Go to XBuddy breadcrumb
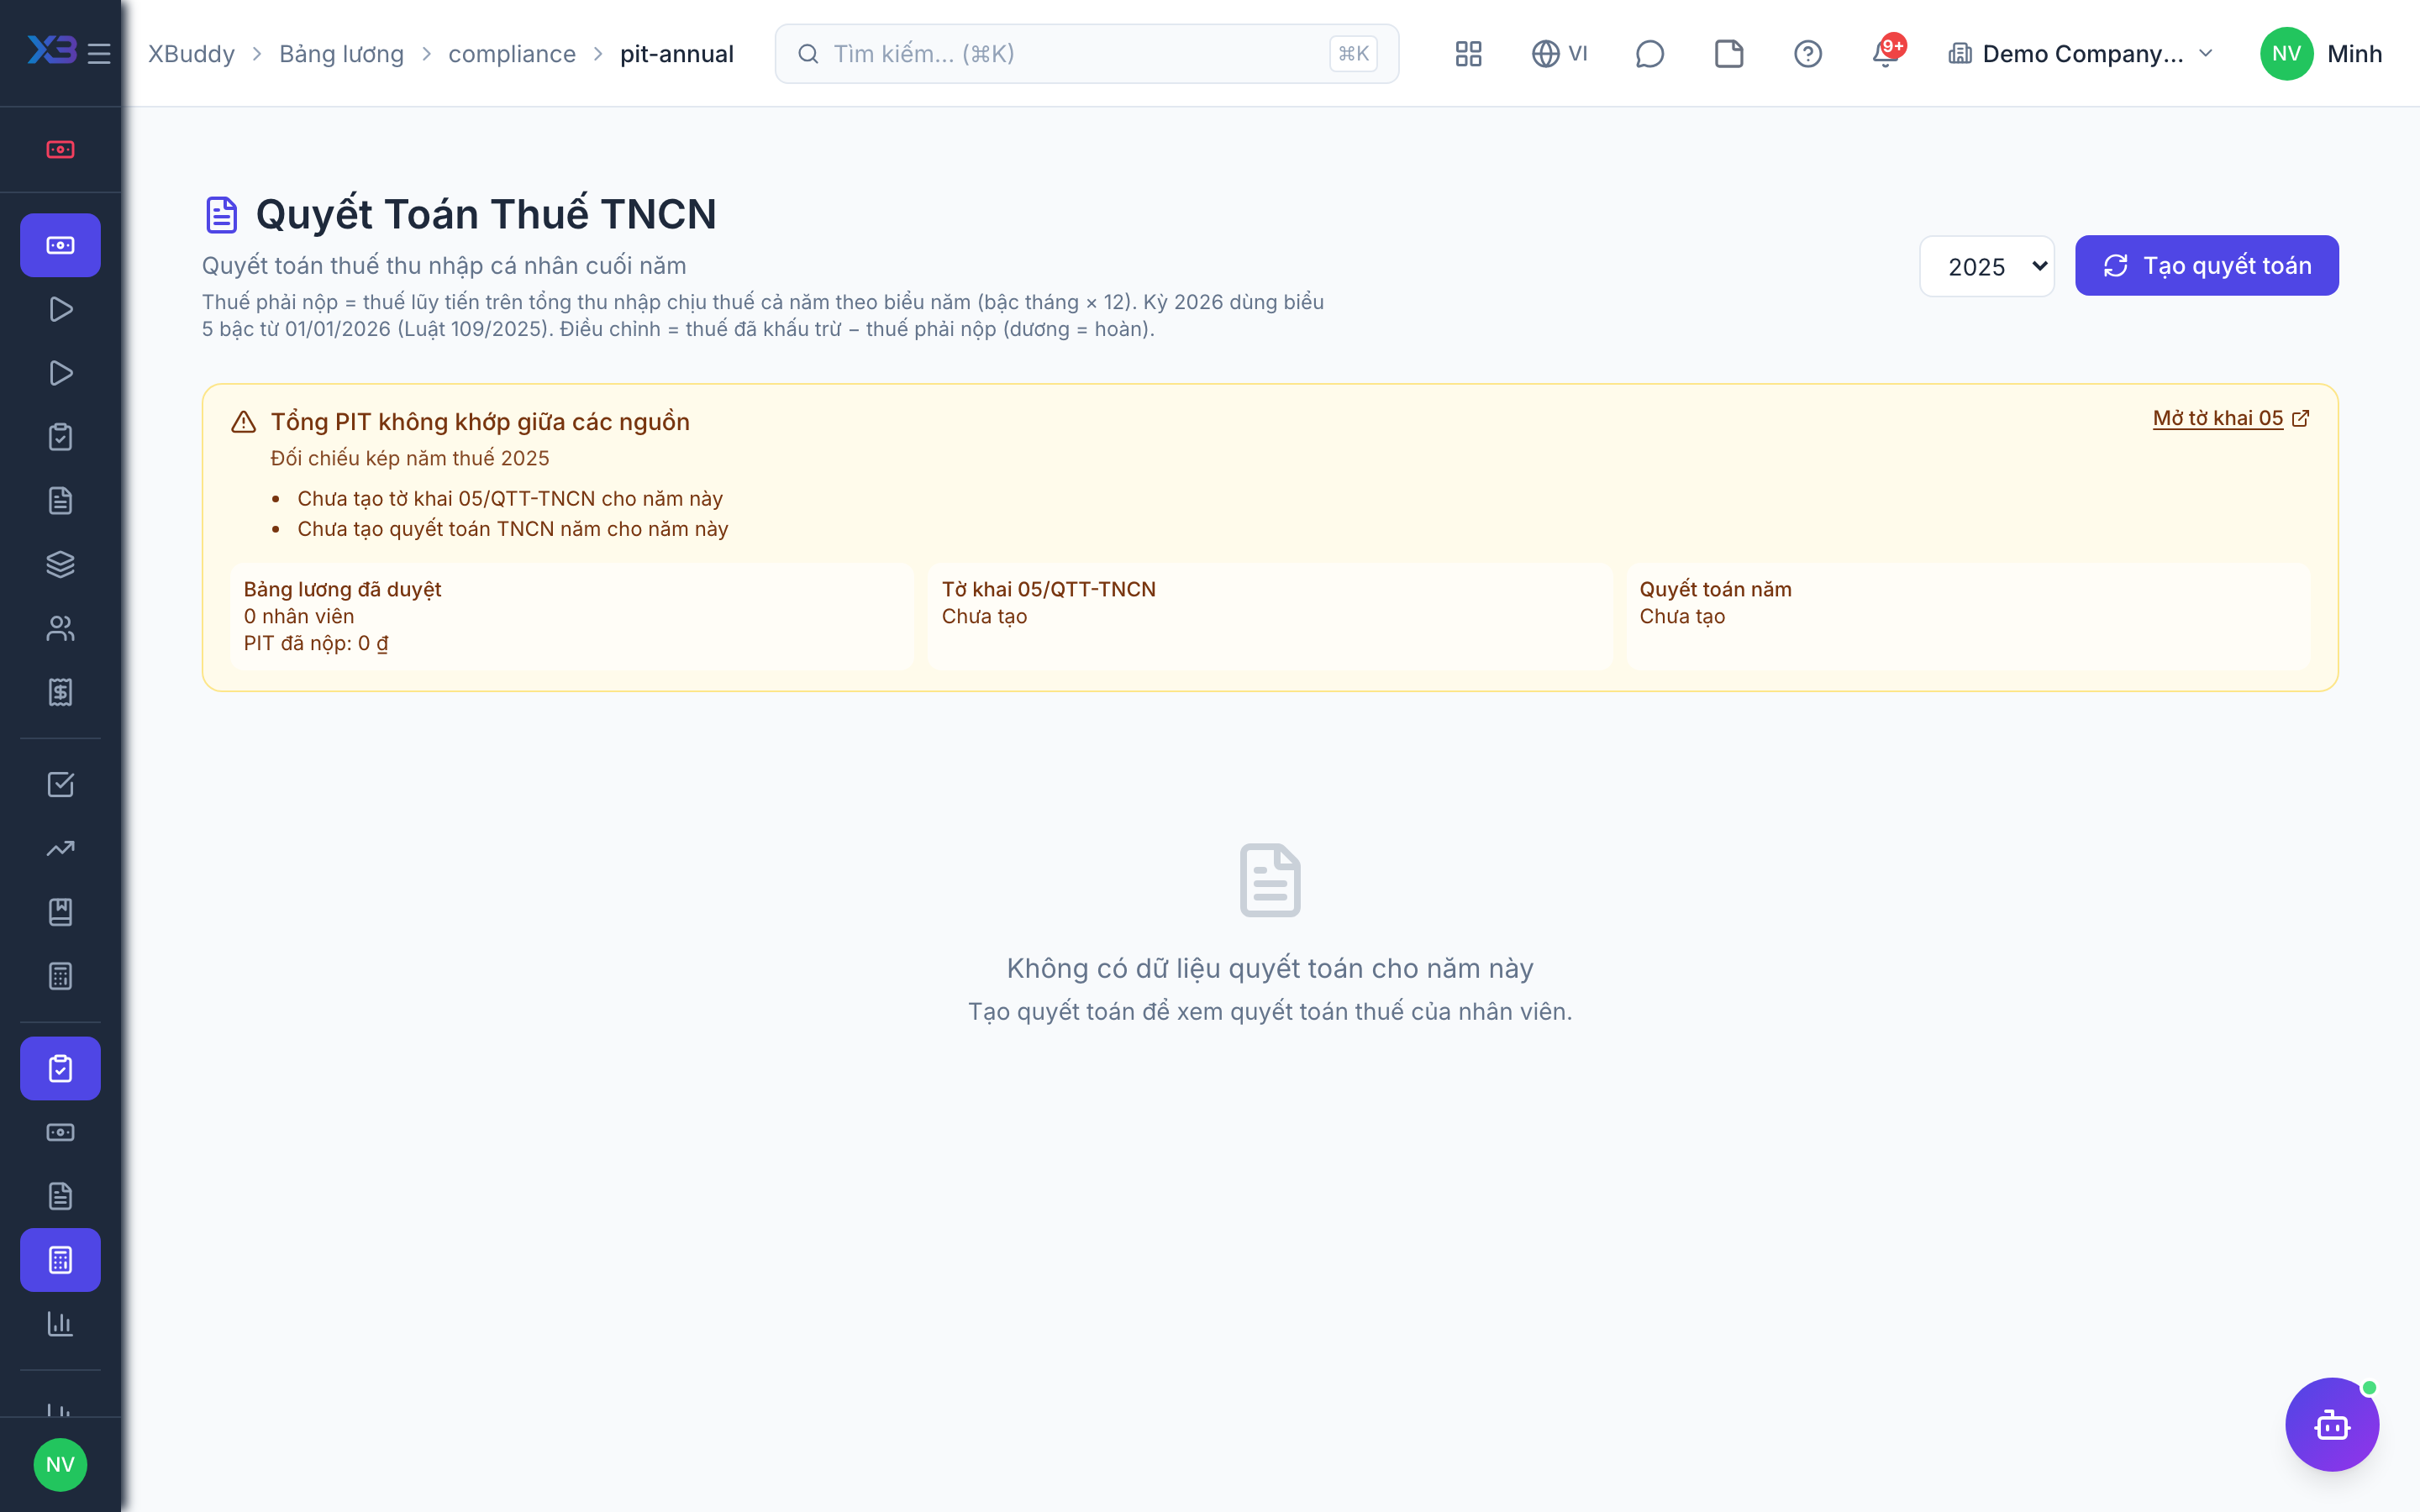2420x1512 pixels. (x=191, y=54)
